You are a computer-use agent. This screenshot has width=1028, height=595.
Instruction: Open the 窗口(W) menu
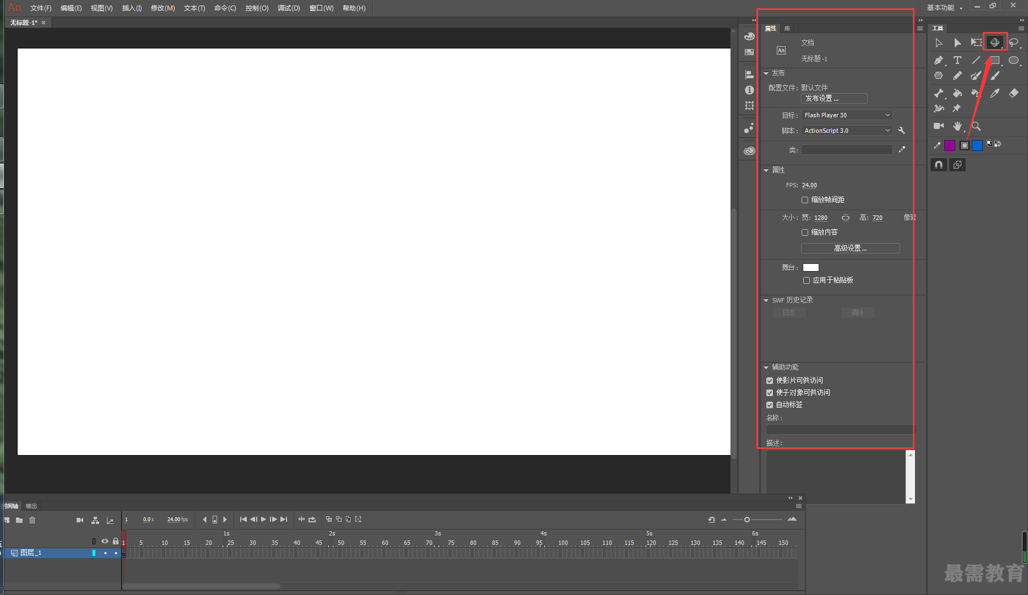pyautogui.click(x=322, y=8)
